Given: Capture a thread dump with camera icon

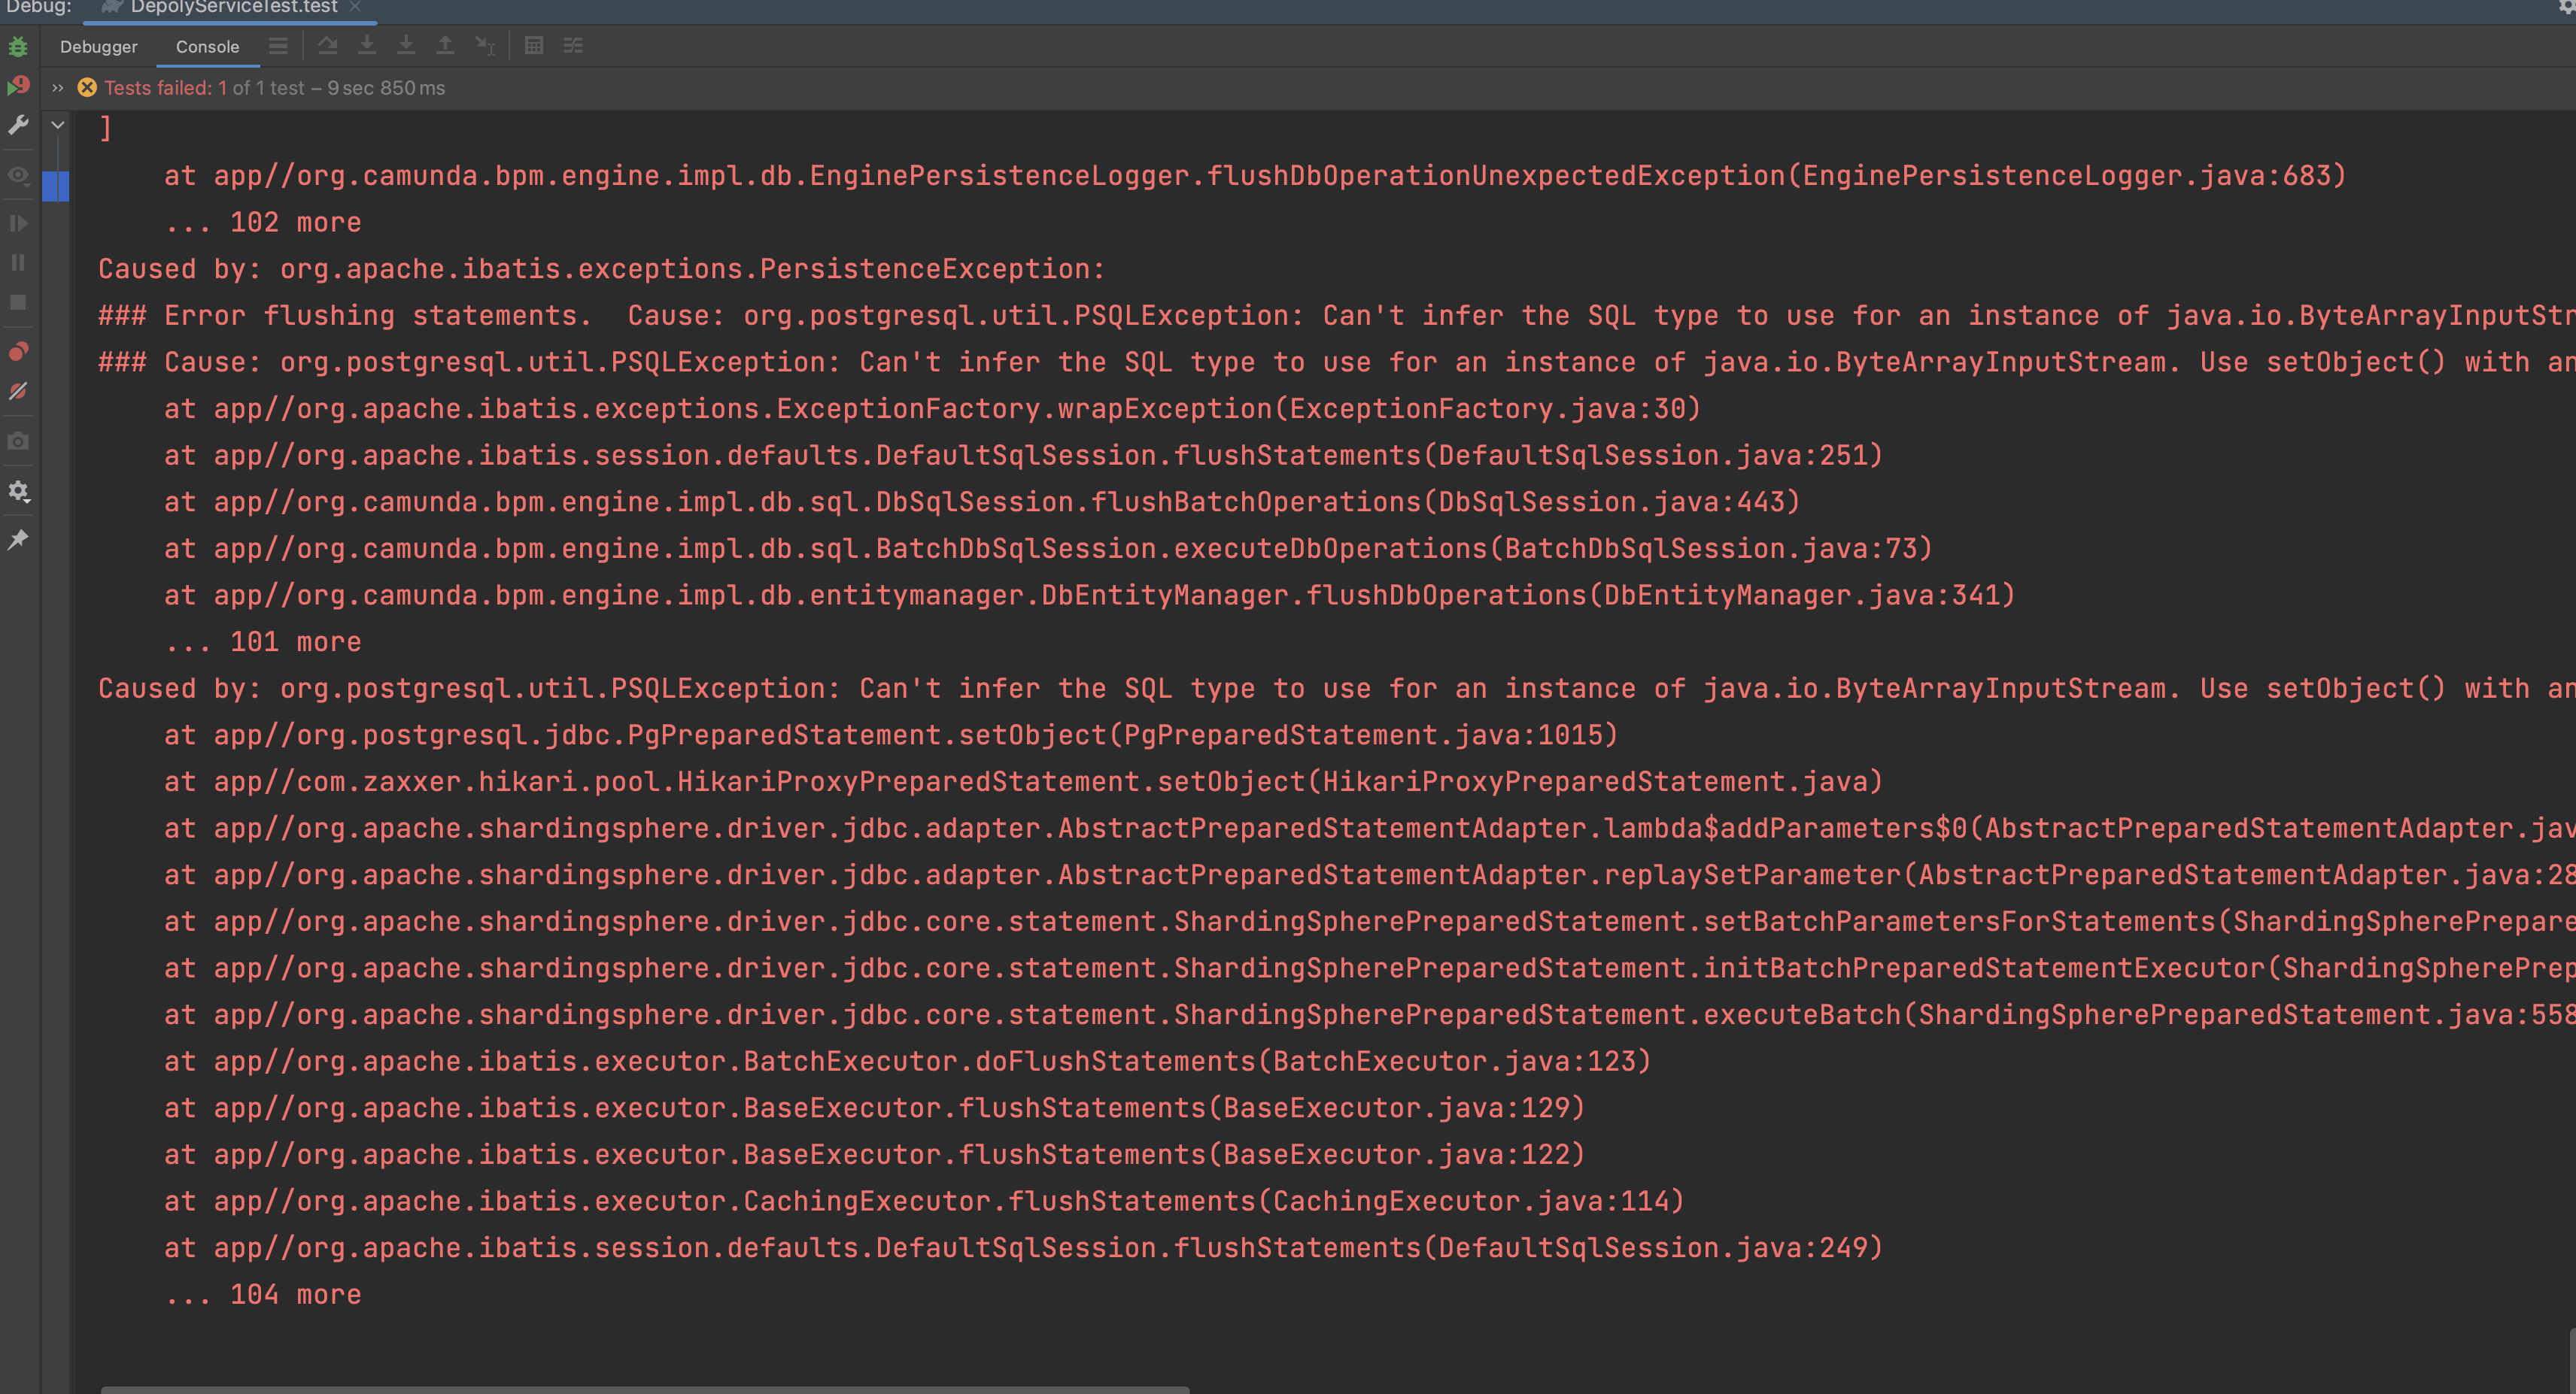Looking at the screenshot, I should point(18,441).
